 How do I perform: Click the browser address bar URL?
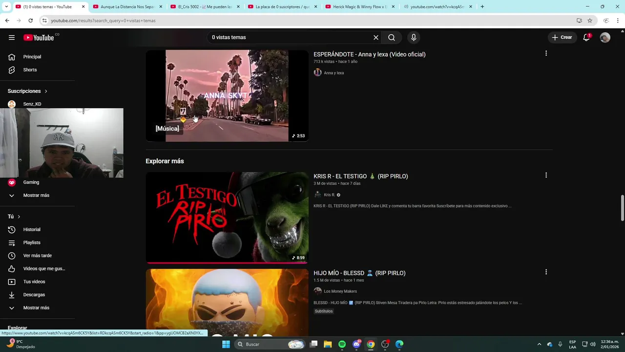tap(104, 21)
